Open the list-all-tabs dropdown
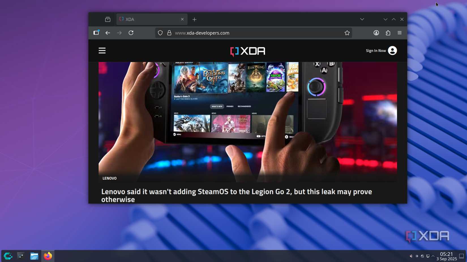The height and width of the screenshot is (262, 467). (x=362, y=19)
